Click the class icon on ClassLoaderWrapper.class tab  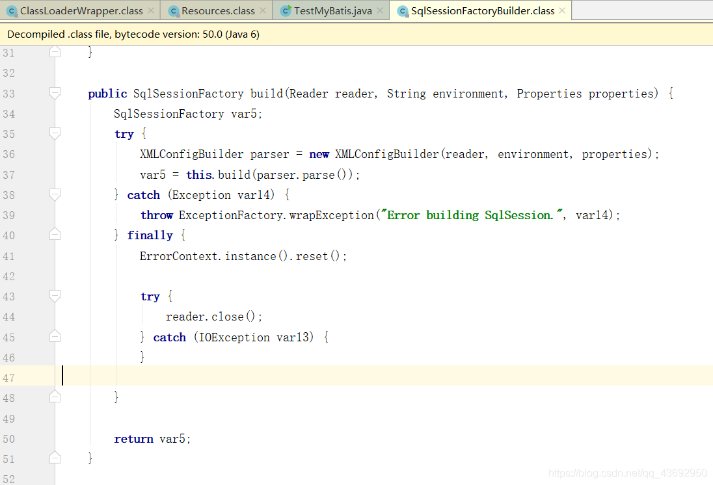pyautogui.click(x=12, y=11)
